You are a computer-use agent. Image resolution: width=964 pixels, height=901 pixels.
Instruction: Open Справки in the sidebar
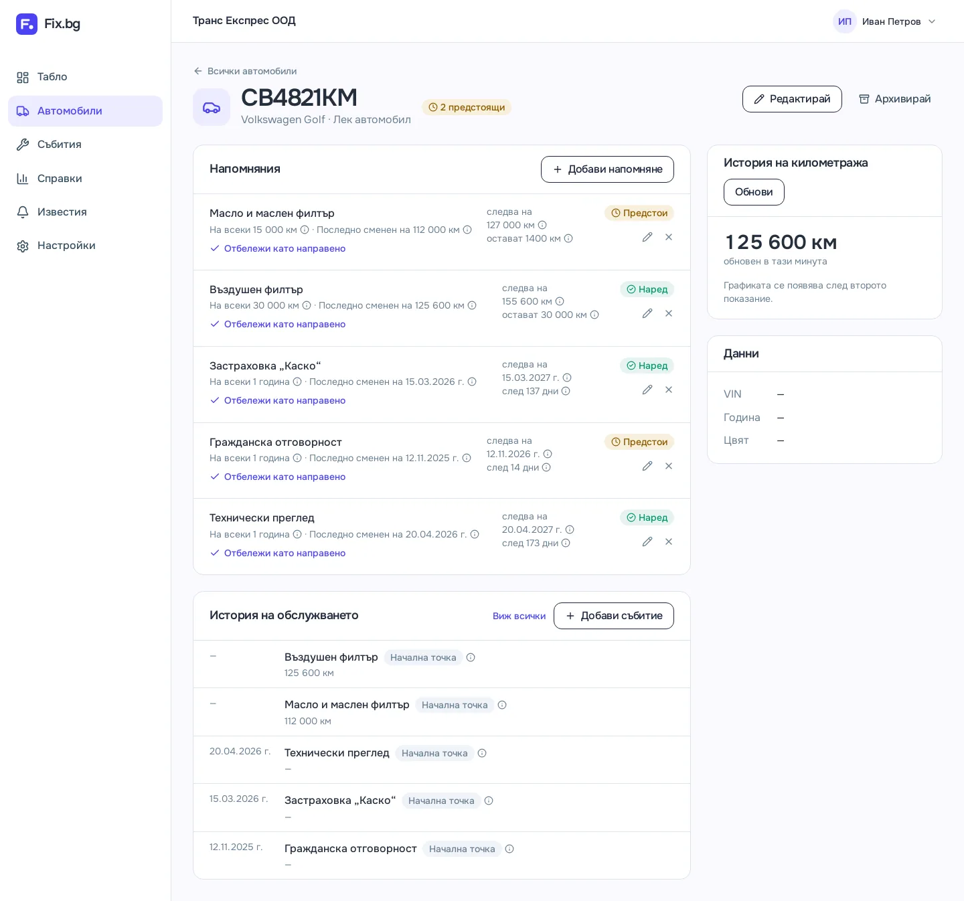point(85,179)
